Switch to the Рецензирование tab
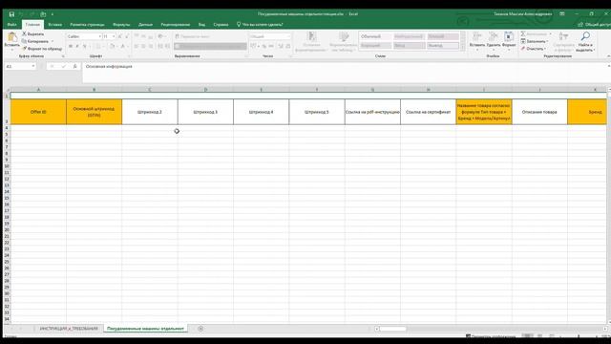Screen dimensions: 611x344 (x=176, y=24)
